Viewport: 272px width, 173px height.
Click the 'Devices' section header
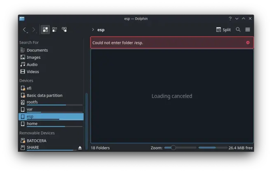click(26, 81)
